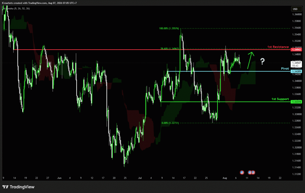Click the 78.60% (1.34967) Fibonacci label
The height and width of the screenshot is (193, 305).
(x=169, y=48)
